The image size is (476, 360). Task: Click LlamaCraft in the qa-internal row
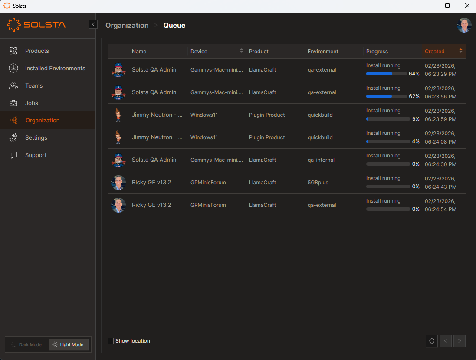262,160
